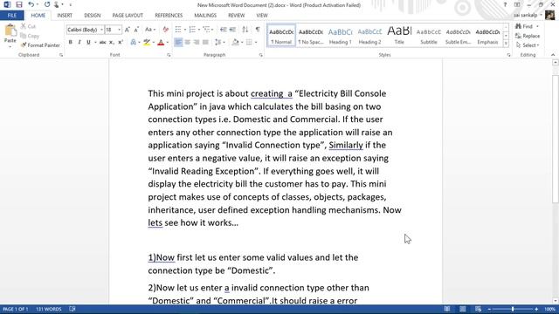Decrease paragraph indent
Viewport: 559px width, 314px height.
224,30
